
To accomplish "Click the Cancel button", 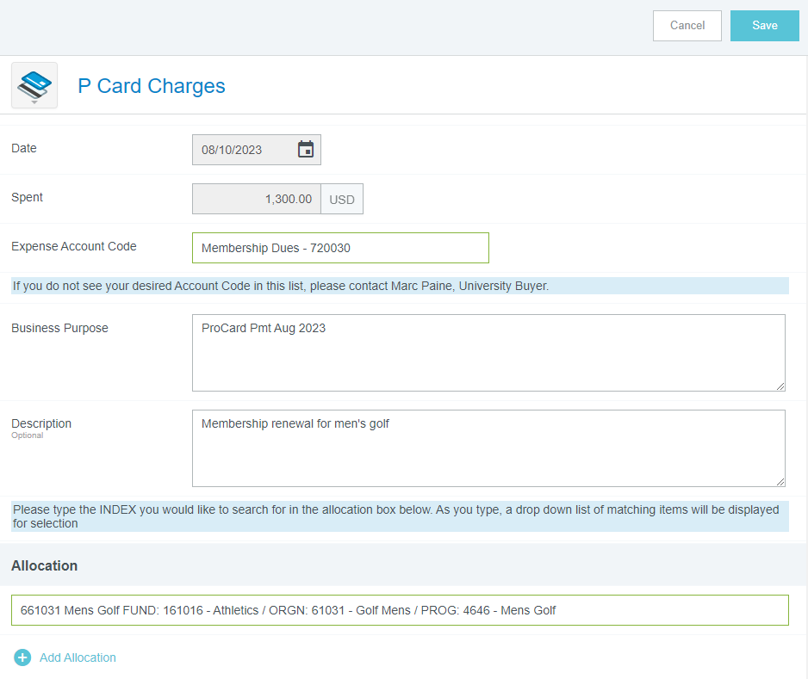I will coord(687,26).
